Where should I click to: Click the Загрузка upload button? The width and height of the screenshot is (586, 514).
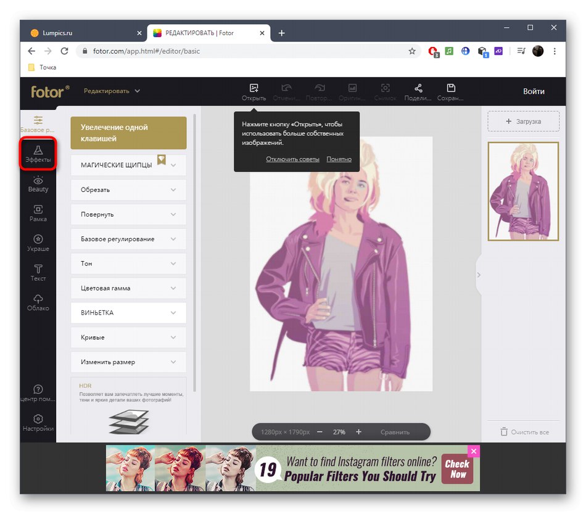click(523, 121)
